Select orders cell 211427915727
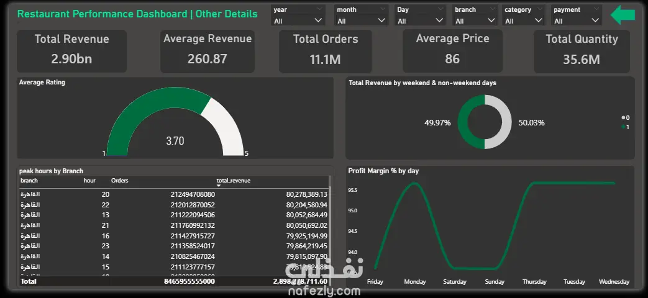This screenshot has height=298, width=648. (193, 236)
